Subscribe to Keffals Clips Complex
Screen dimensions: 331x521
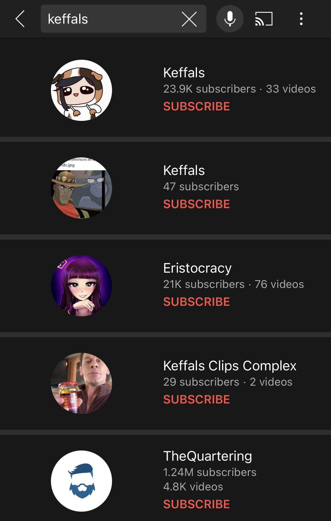(197, 400)
